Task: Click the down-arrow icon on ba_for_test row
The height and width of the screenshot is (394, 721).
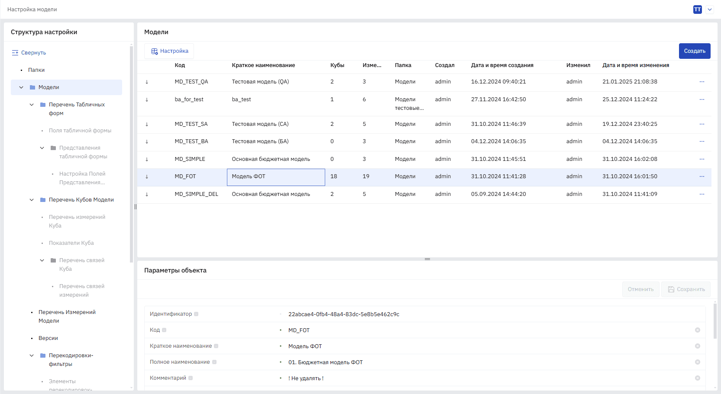Action: point(147,99)
